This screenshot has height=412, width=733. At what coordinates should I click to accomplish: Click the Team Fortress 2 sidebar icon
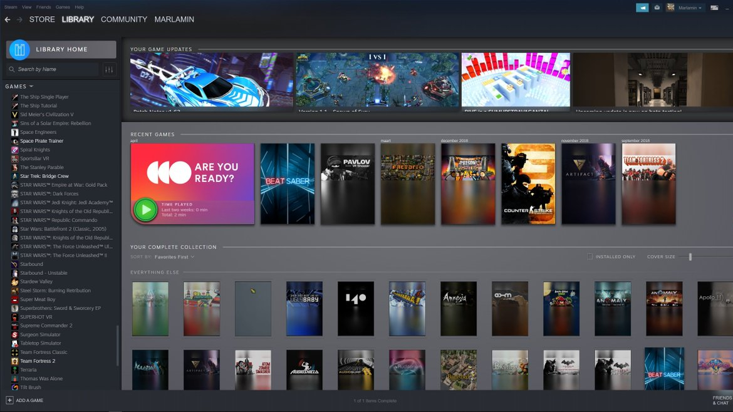coord(14,361)
